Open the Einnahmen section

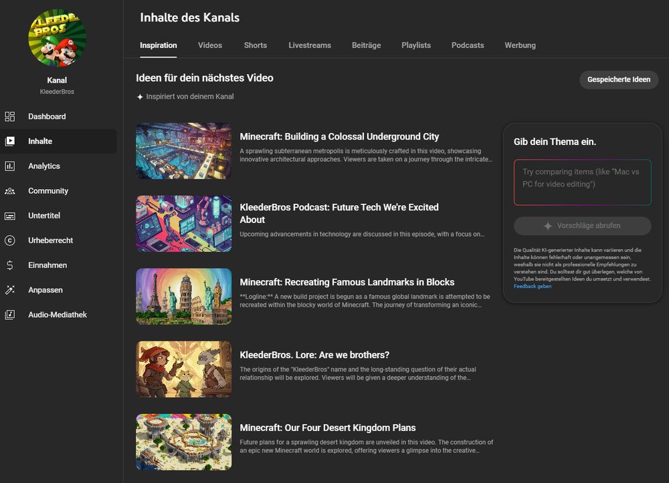(x=58, y=265)
